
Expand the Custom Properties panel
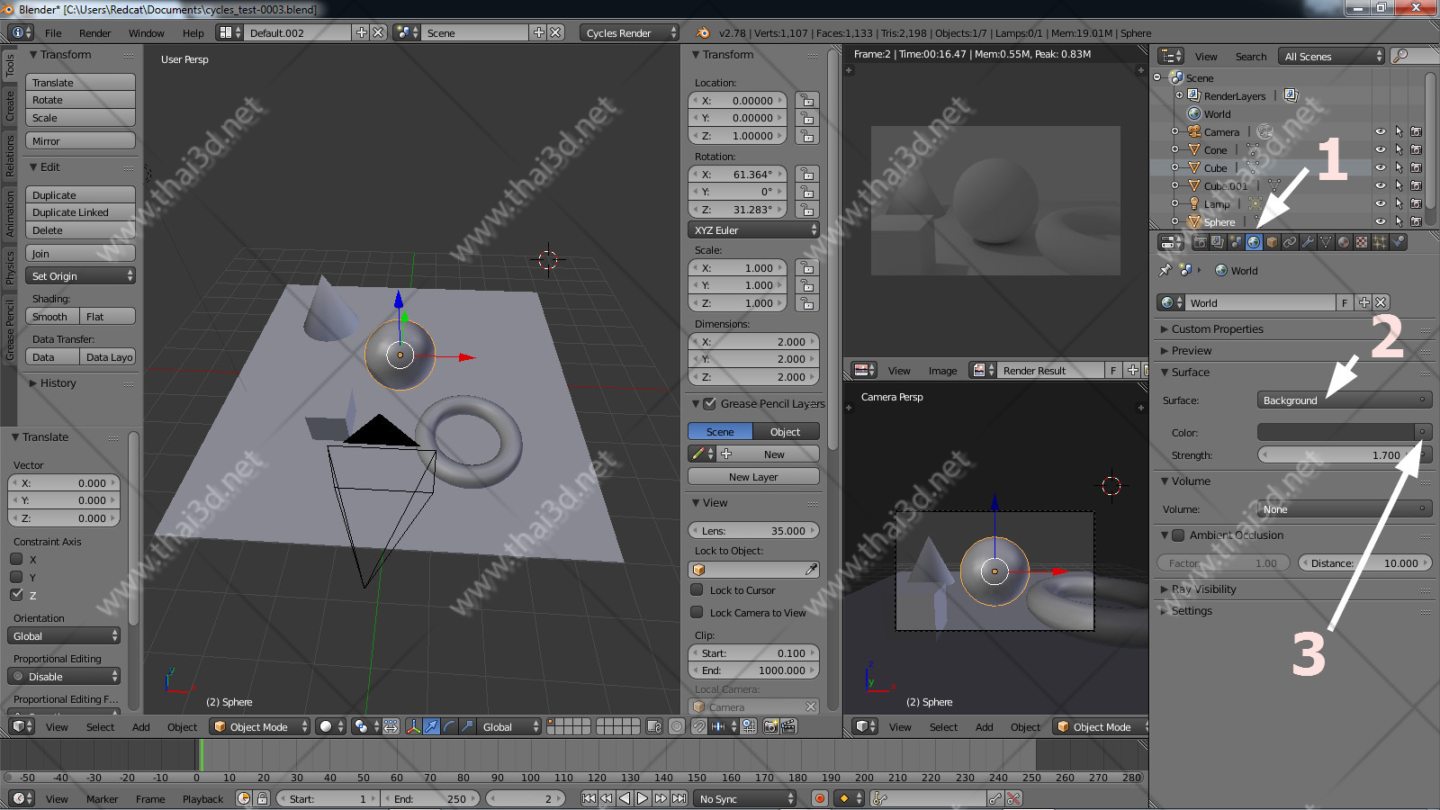(x=1217, y=328)
